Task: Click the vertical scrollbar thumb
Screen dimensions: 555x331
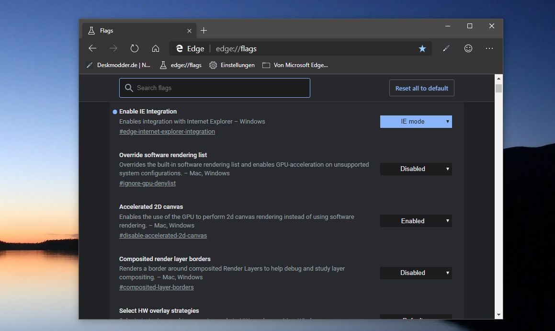Action: (498, 88)
